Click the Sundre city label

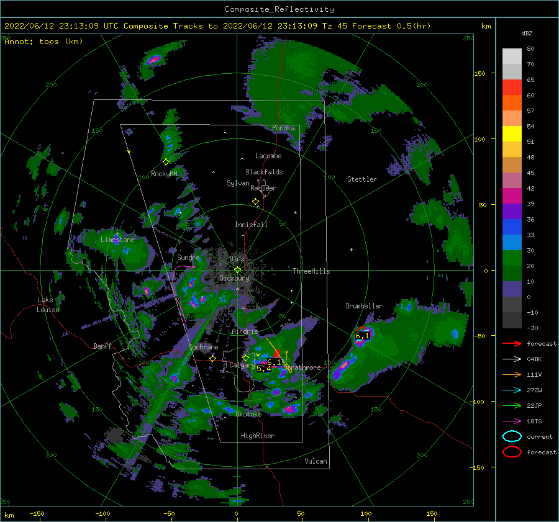point(188,257)
